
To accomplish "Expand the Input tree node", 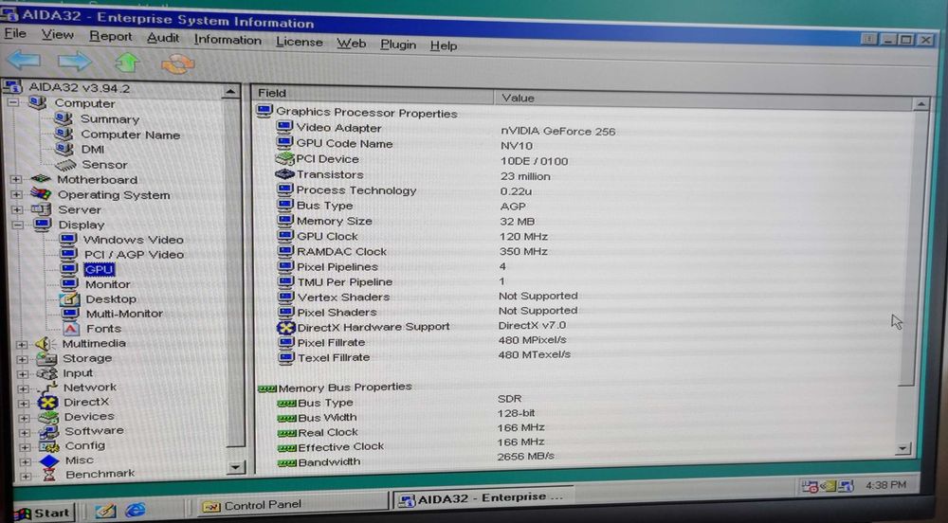I will click(23, 374).
